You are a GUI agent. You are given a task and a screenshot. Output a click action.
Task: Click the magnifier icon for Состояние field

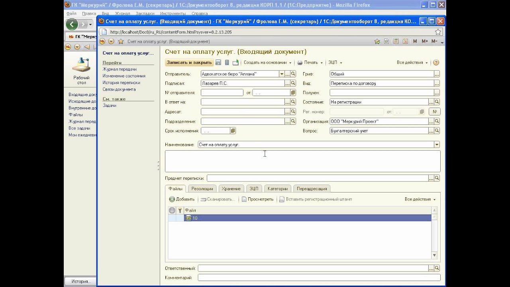437,102
